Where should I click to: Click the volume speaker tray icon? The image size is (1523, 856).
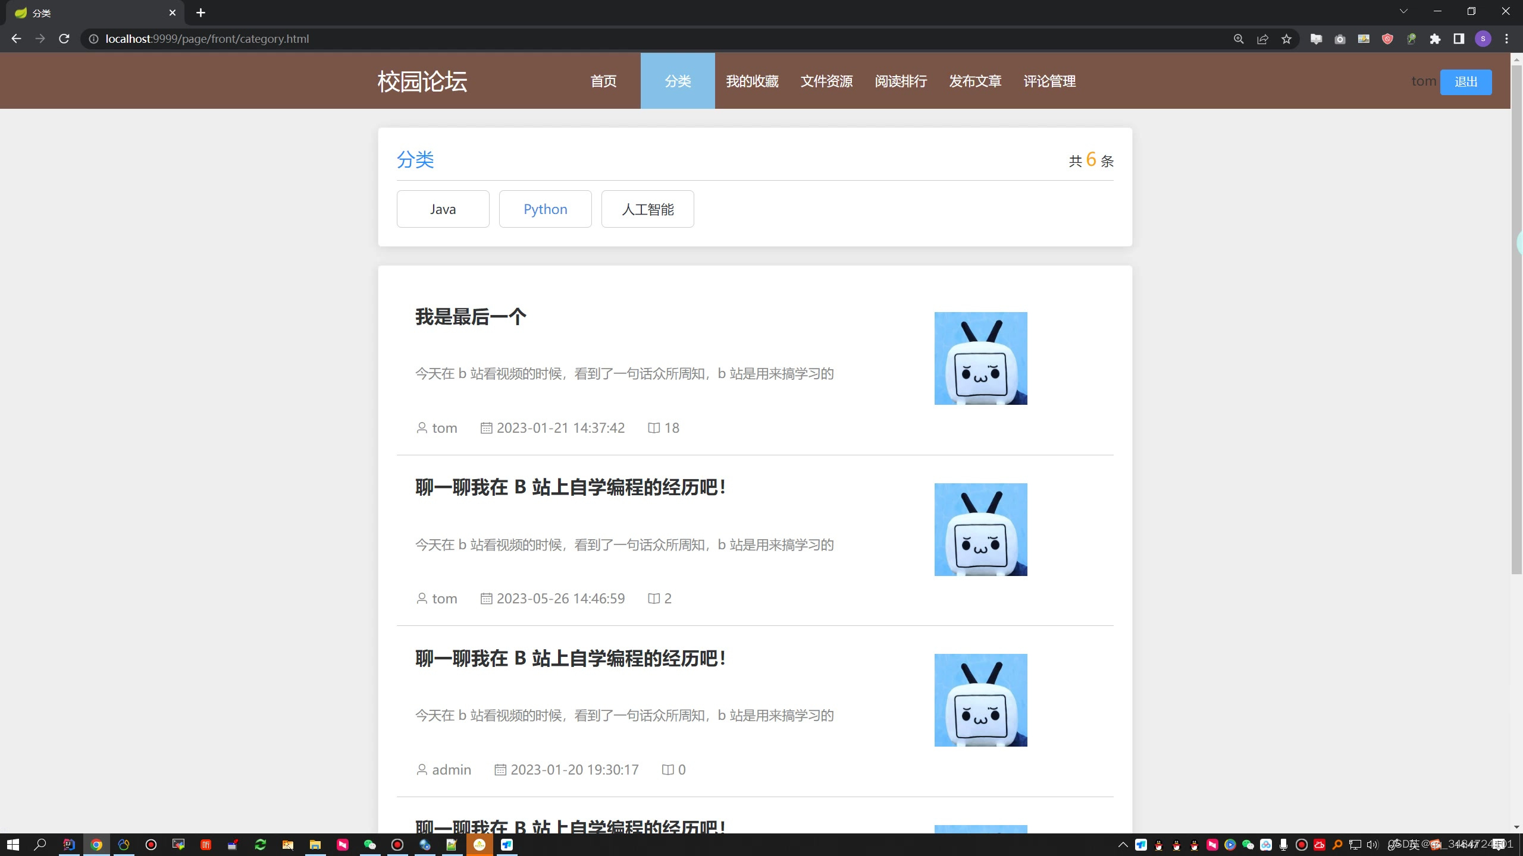[x=1372, y=845]
